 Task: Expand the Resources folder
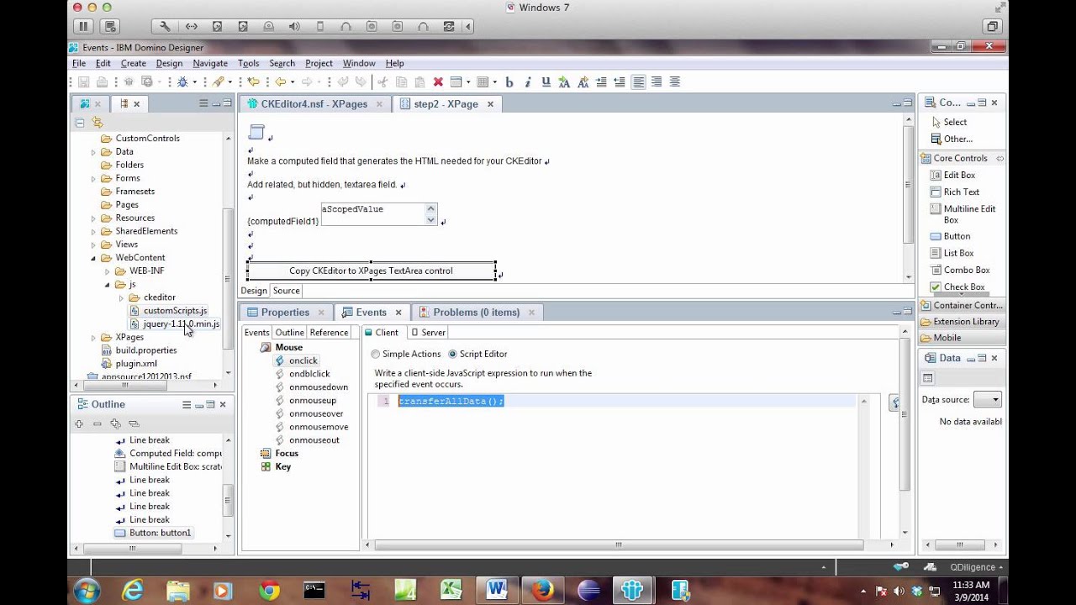(93, 218)
